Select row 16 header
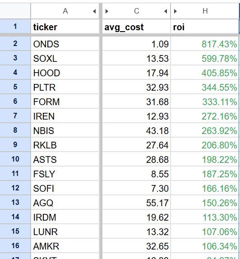Image resolution: width=240 pixels, height=259 pixels. point(15,245)
